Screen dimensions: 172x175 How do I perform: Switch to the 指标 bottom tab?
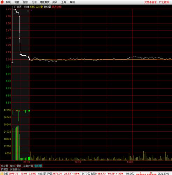[x=12, y=166]
